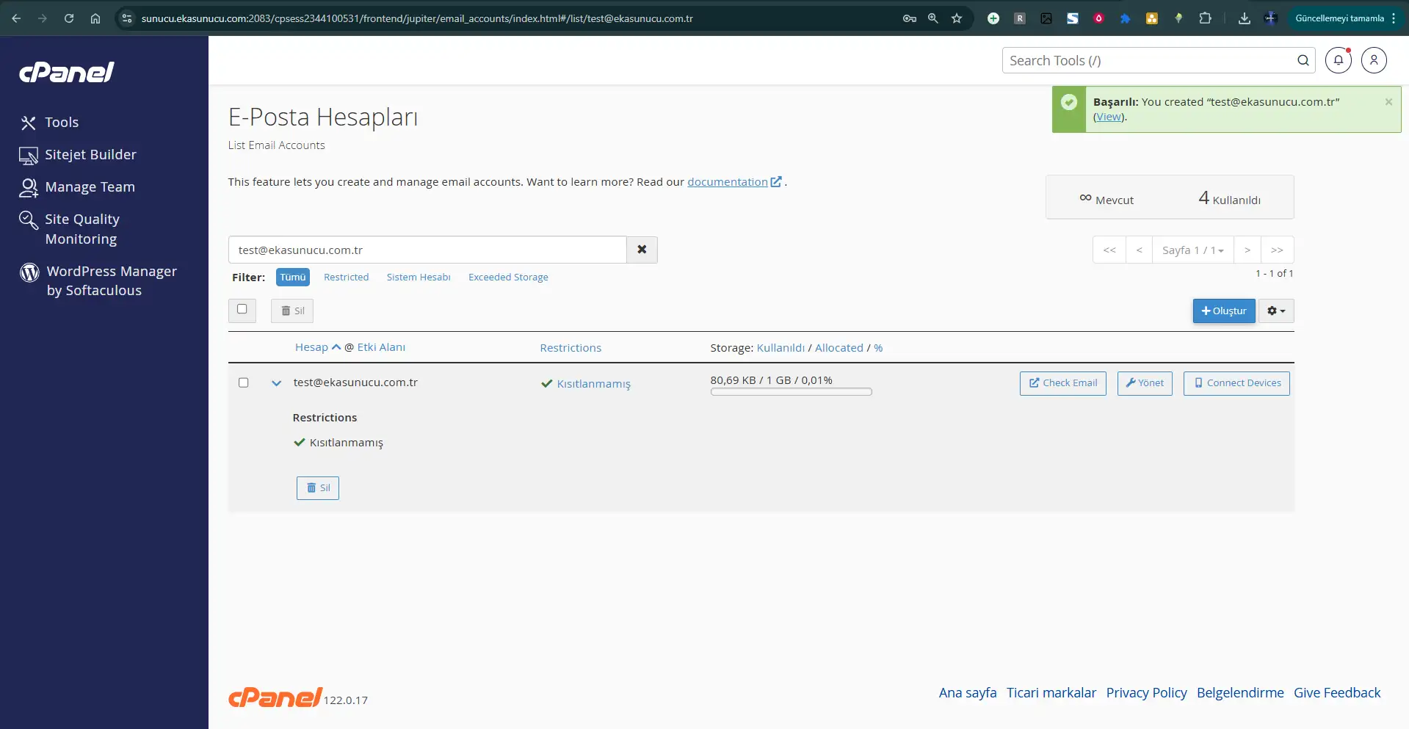Screen dimensions: 1409x729
Task: Click the Oluştur create button
Action: pyautogui.click(x=1224, y=311)
